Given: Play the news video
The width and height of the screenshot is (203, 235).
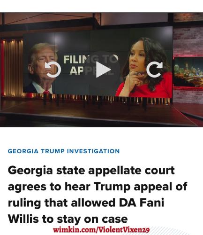Looking at the screenshot, I should pyautogui.click(x=103, y=70).
